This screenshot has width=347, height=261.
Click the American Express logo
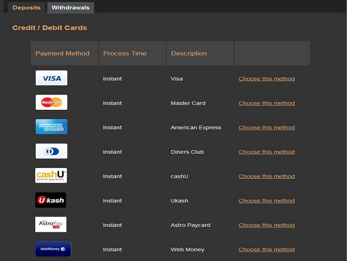coord(52,127)
